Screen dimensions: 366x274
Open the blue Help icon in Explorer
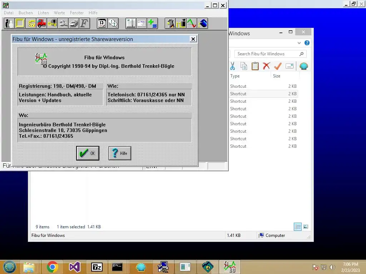click(x=307, y=43)
